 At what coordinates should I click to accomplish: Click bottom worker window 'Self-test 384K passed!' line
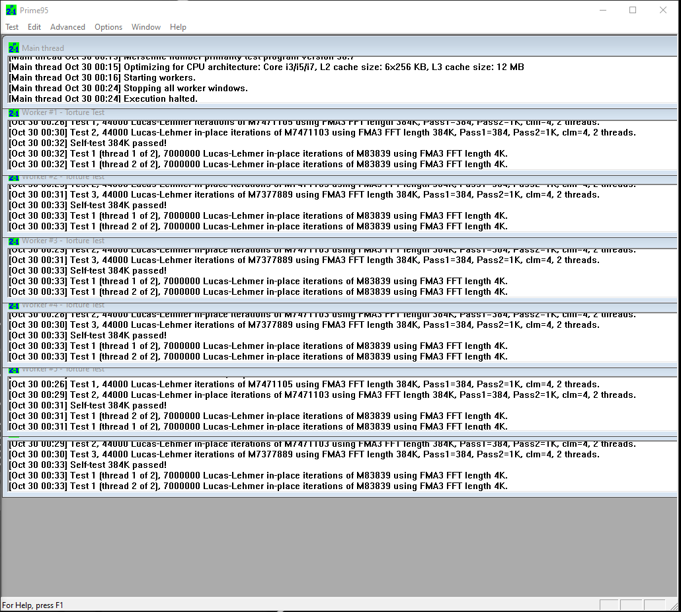[88, 465]
